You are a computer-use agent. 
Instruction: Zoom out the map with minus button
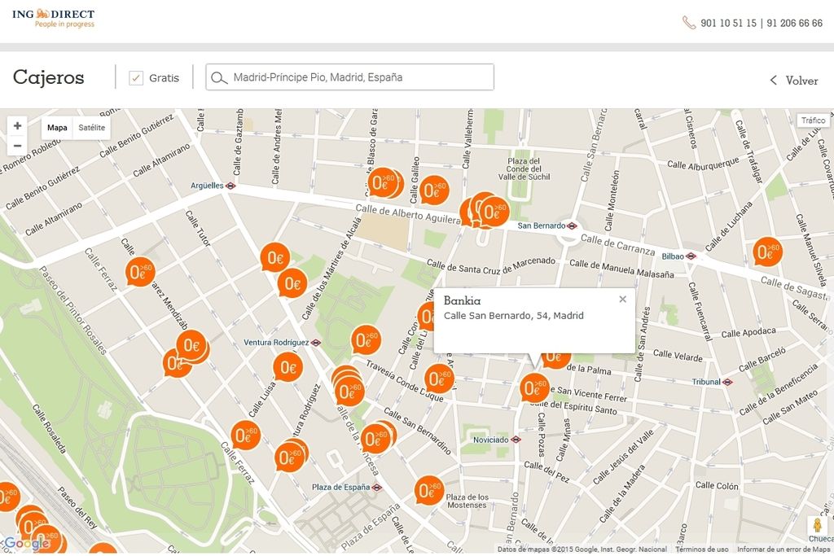pos(17,146)
